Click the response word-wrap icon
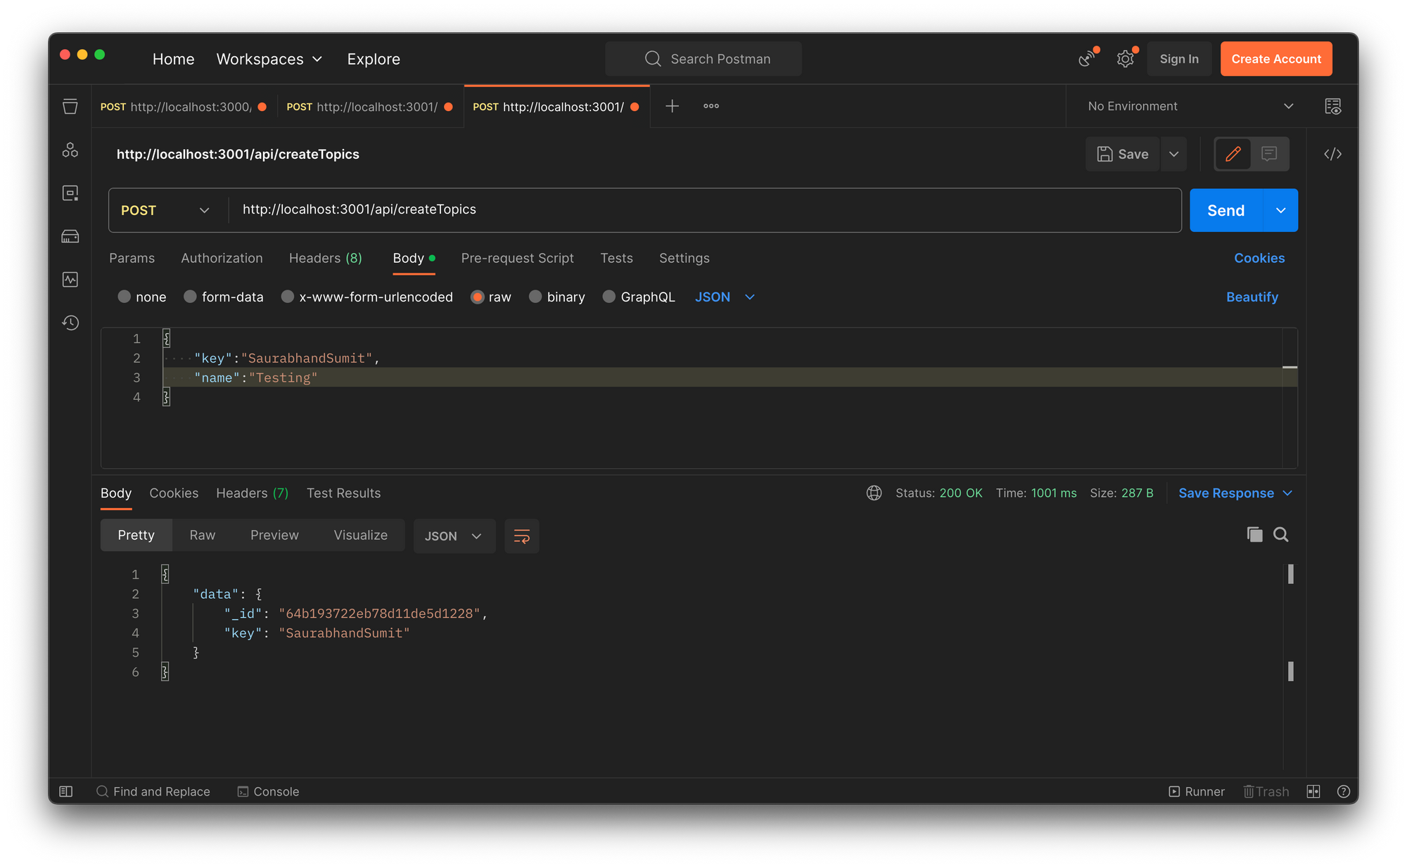This screenshot has height=868, width=1407. (x=521, y=536)
